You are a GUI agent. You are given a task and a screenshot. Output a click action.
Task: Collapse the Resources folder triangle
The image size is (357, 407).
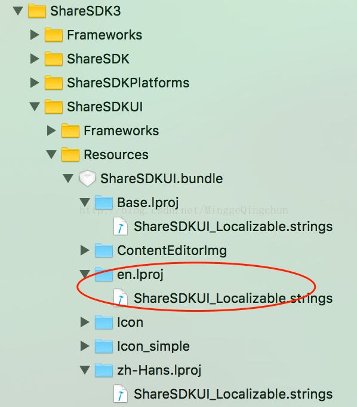[51, 154]
